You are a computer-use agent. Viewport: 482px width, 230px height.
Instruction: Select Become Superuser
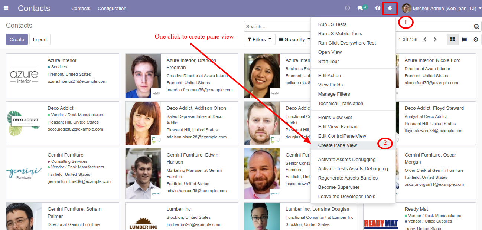click(x=339, y=187)
